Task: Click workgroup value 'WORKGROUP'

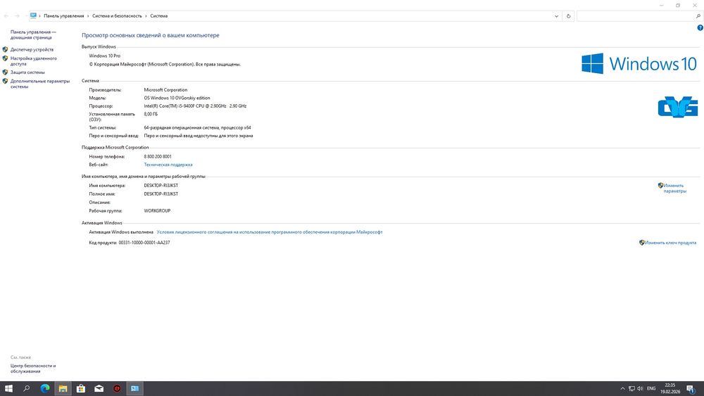Action: tap(157, 211)
